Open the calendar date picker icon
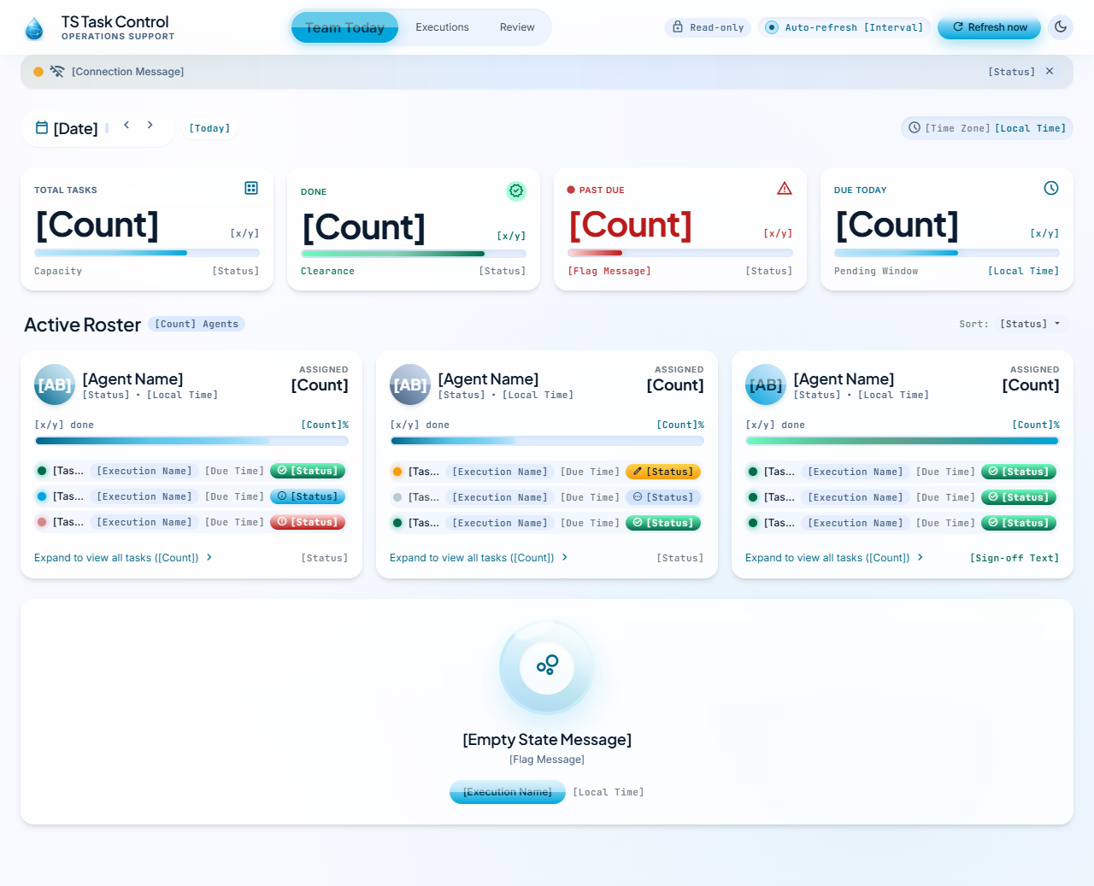This screenshot has width=1094, height=886. (42, 128)
